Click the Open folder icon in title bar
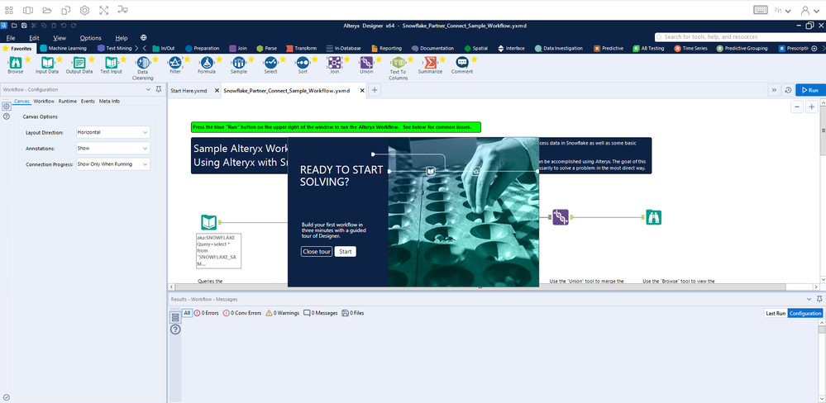Viewport: 826px width, 403px height. tap(14, 26)
